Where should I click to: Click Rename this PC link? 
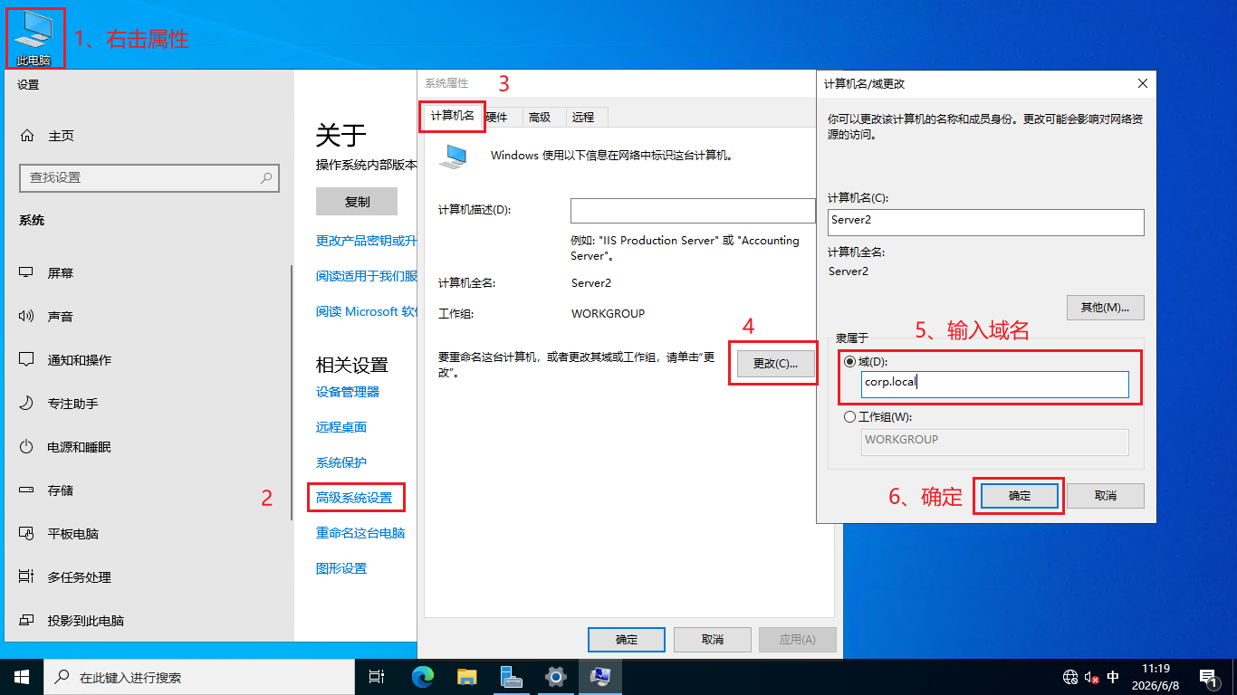360,533
